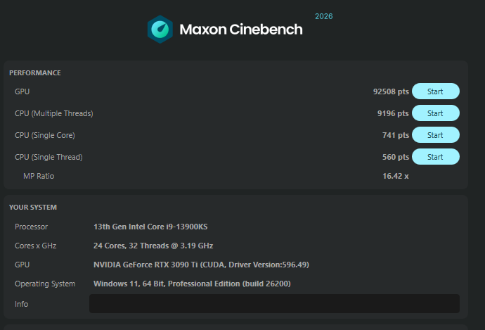
Task: Click the CPU (Multiple Threads) label
Action: 54,113
